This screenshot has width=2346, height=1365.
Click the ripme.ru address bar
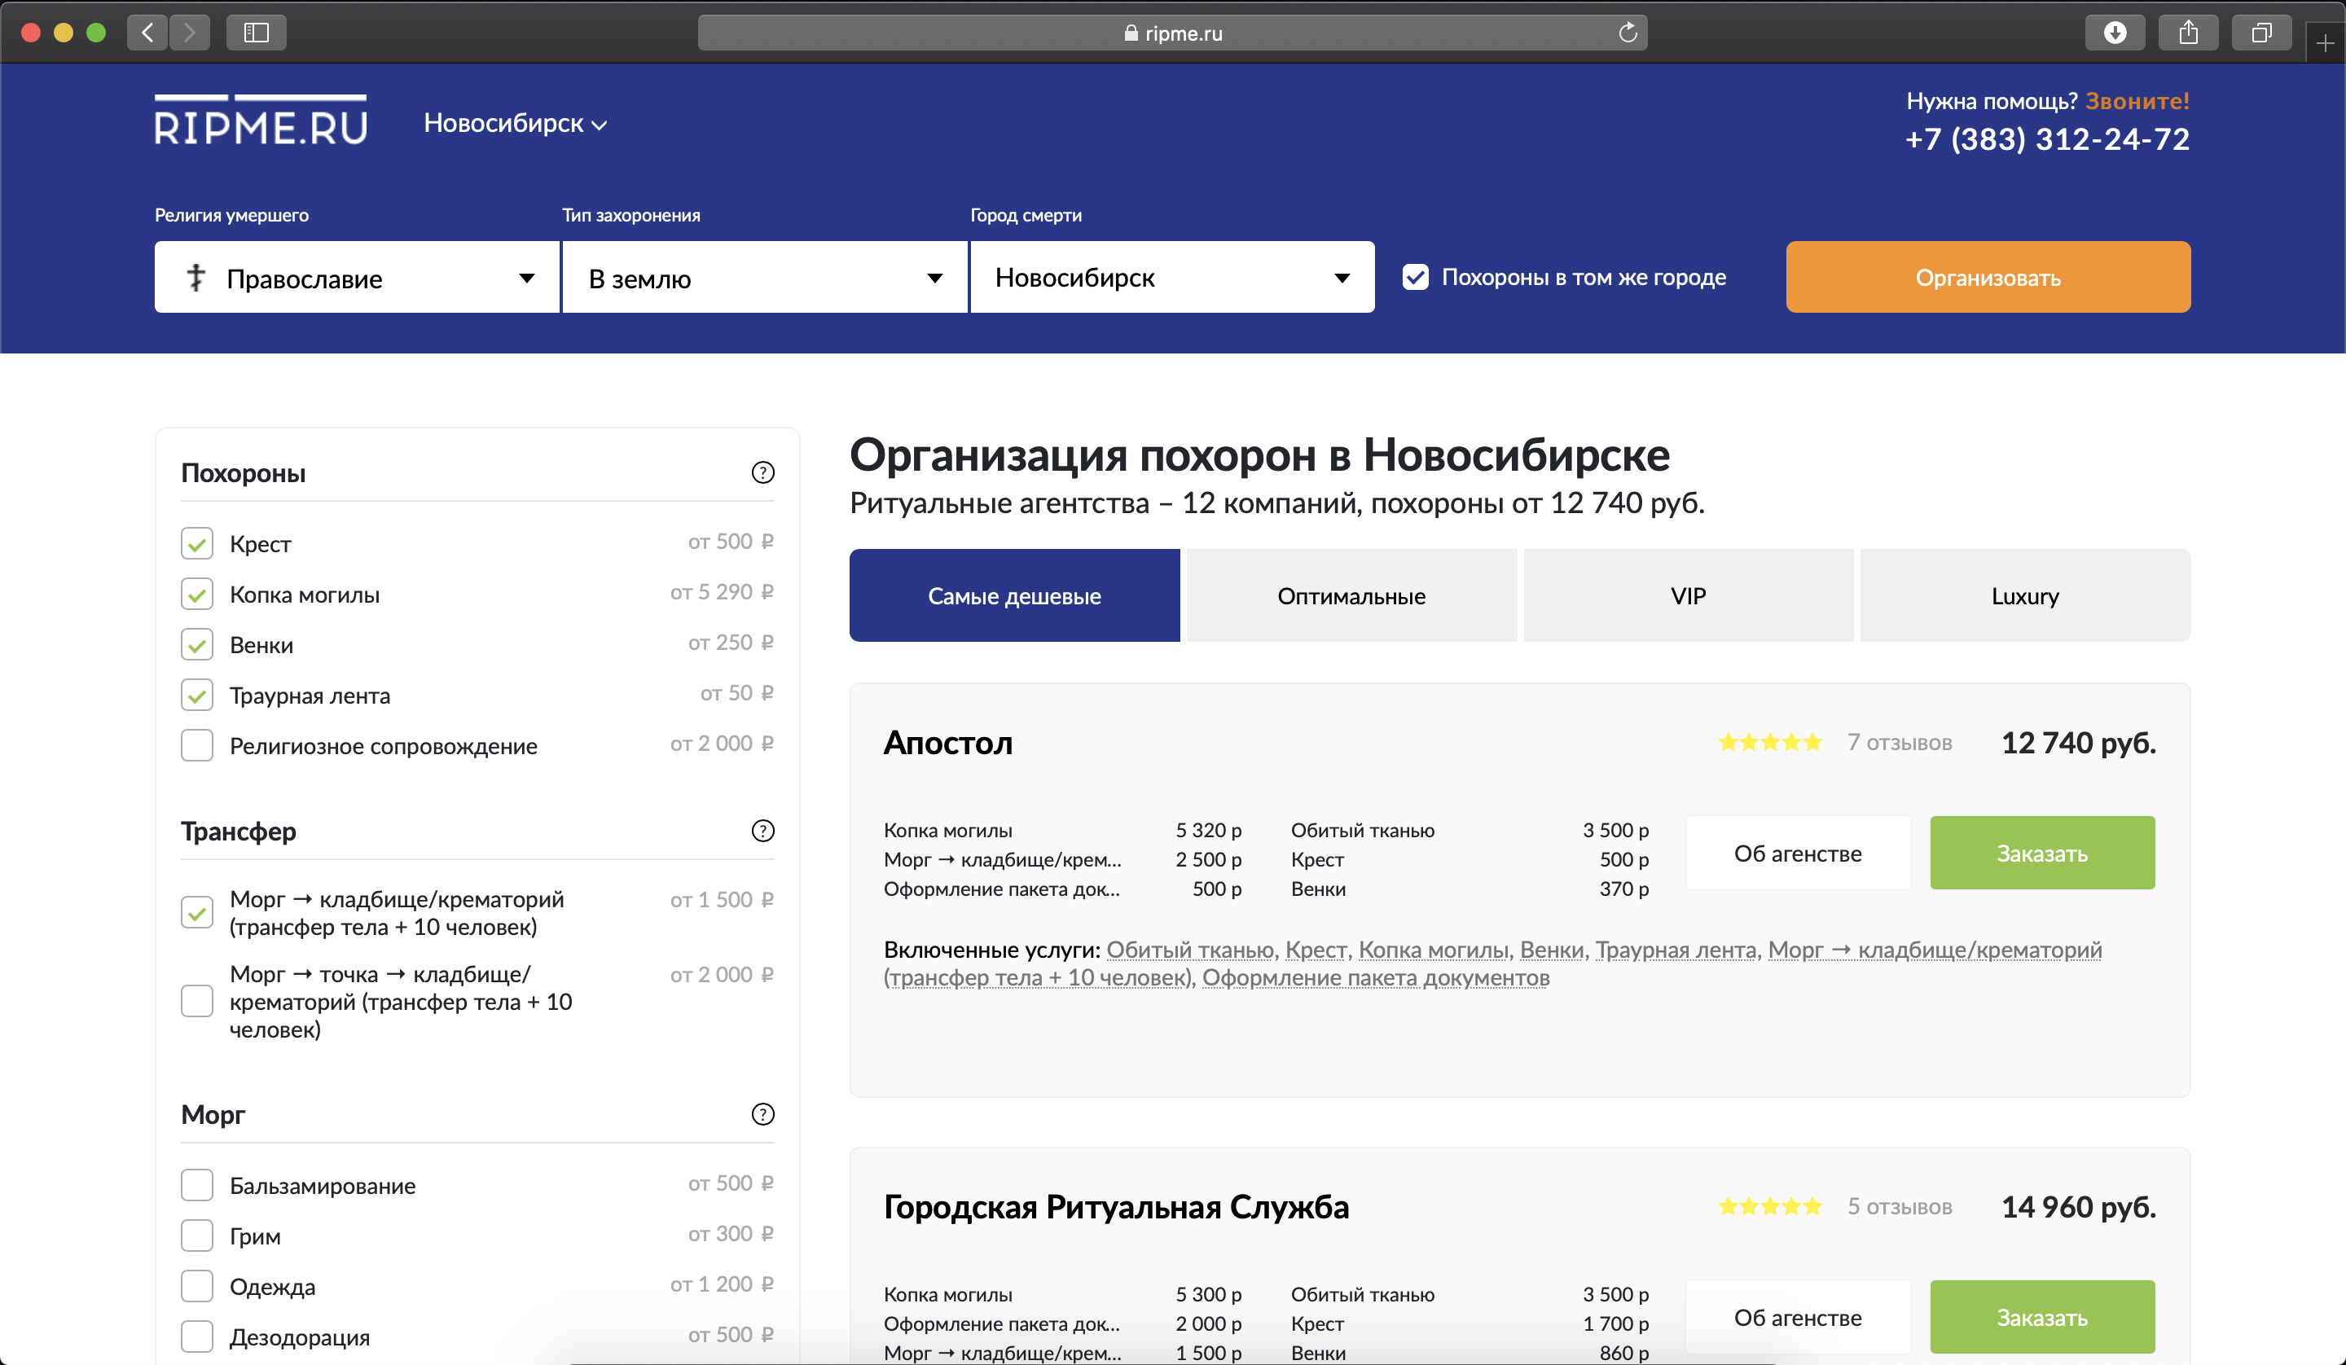point(1172,33)
